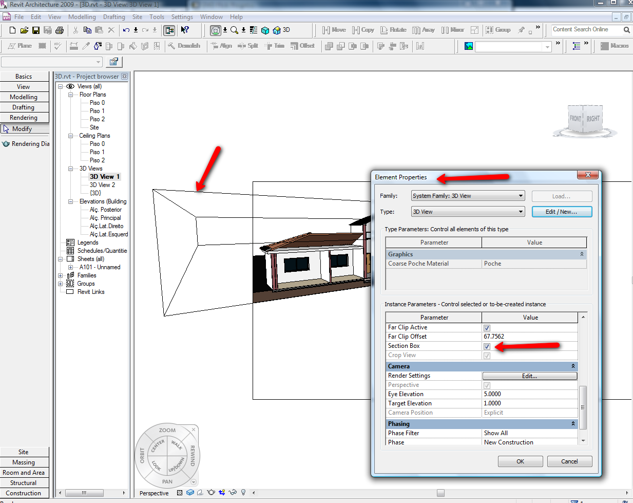Select the Demolish hammer tool
The height and width of the screenshot is (503, 633).
171,46
